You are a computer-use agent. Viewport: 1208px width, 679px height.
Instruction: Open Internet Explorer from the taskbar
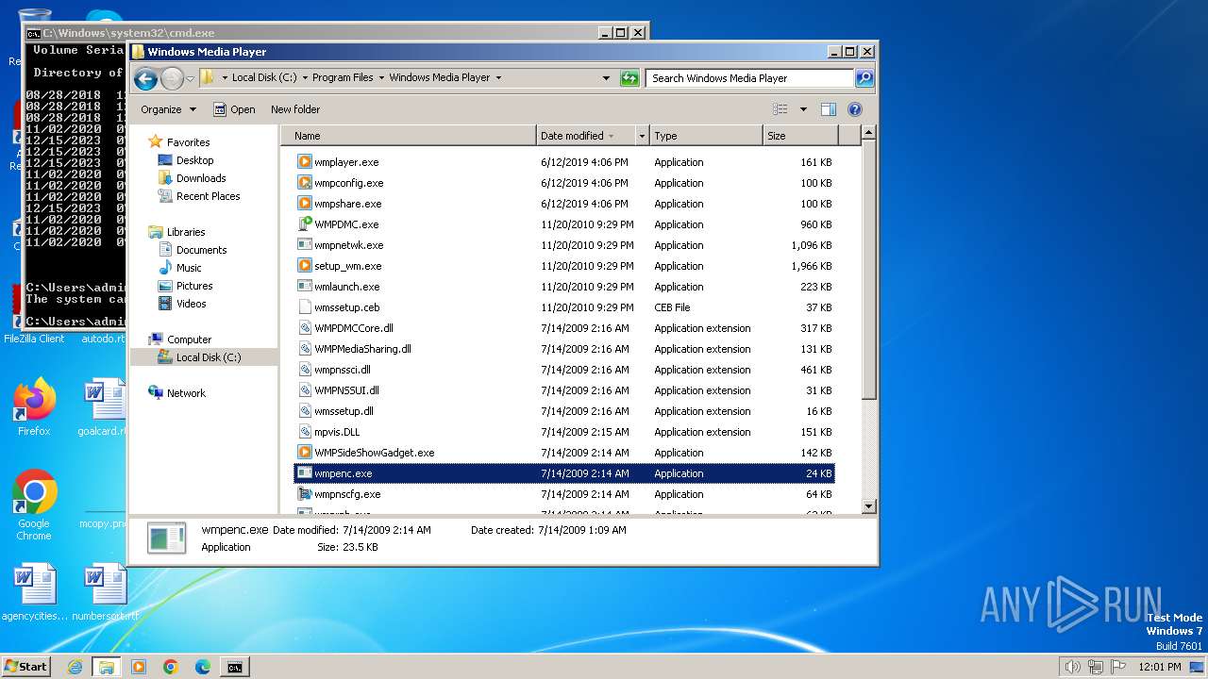[x=75, y=667]
